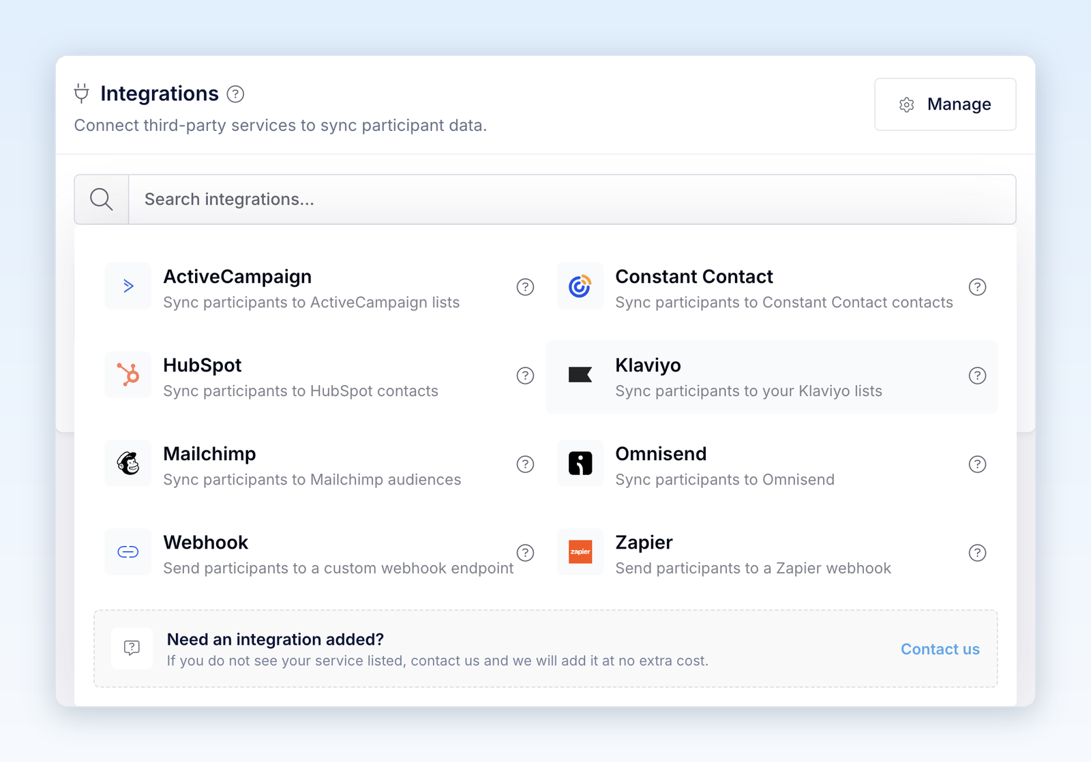Viewport: 1091px width, 762px height.
Task: Select the Constant Contact integration title
Action: coord(694,277)
